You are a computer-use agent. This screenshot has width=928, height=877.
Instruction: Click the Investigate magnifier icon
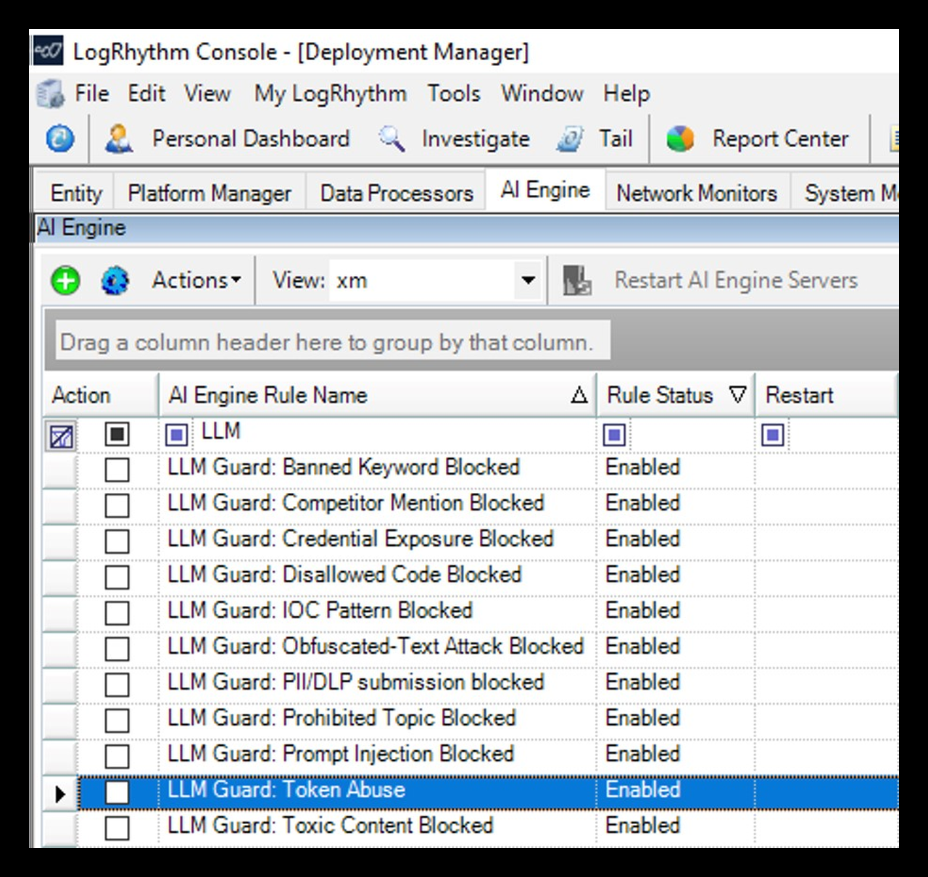[x=392, y=138]
